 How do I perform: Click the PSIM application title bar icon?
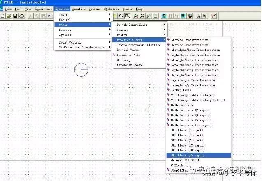(x=1, y=2)
